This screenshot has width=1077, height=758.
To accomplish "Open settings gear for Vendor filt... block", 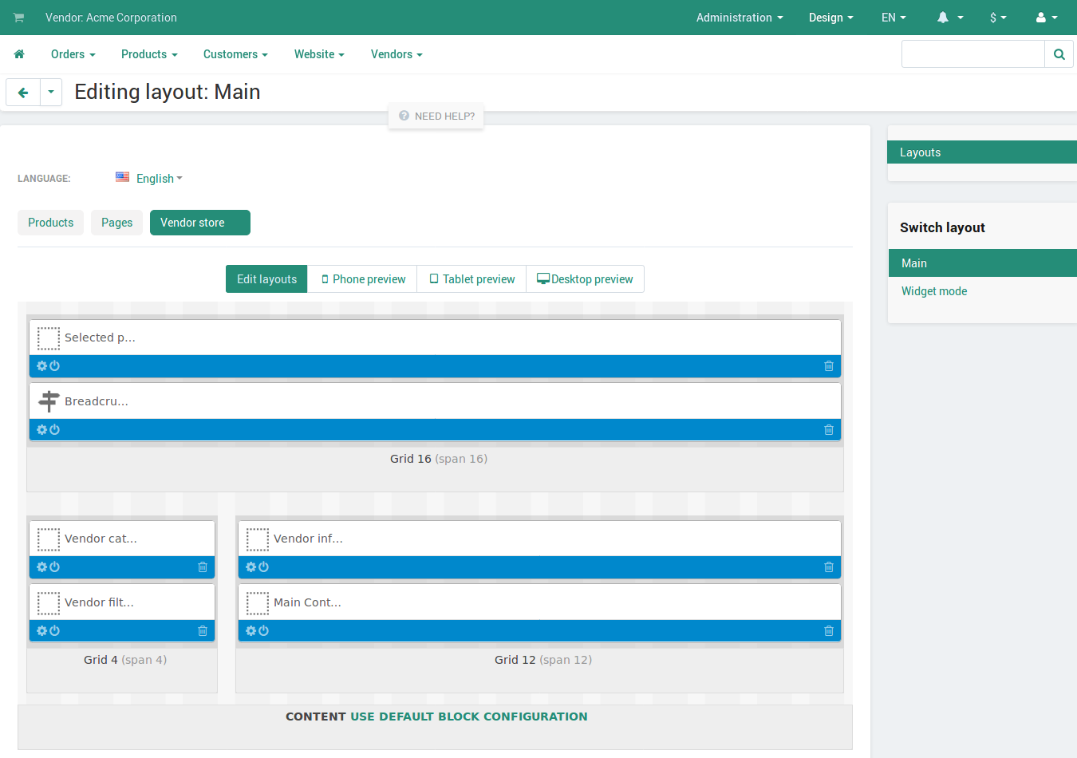I will 41,631.
